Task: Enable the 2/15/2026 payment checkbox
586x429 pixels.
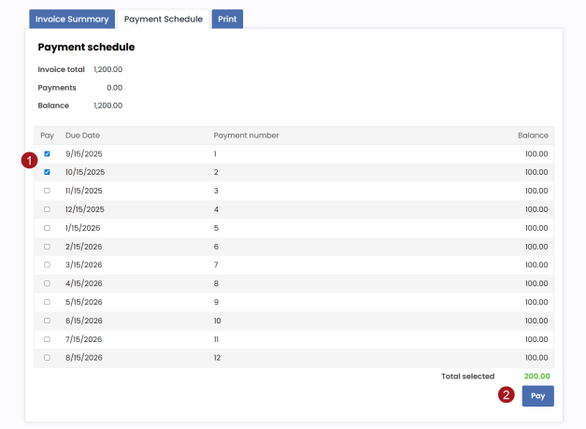Action: tap(47, 247)
